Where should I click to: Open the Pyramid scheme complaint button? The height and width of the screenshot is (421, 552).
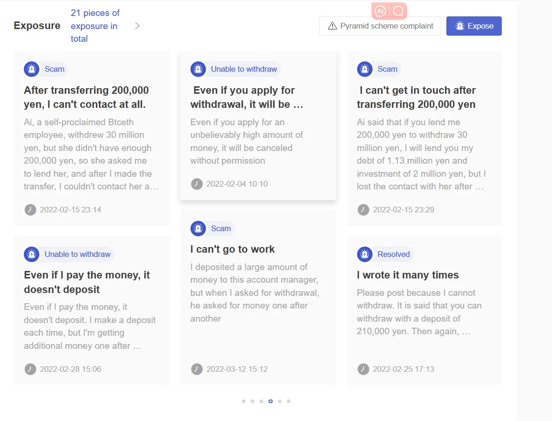click(380, 26)
